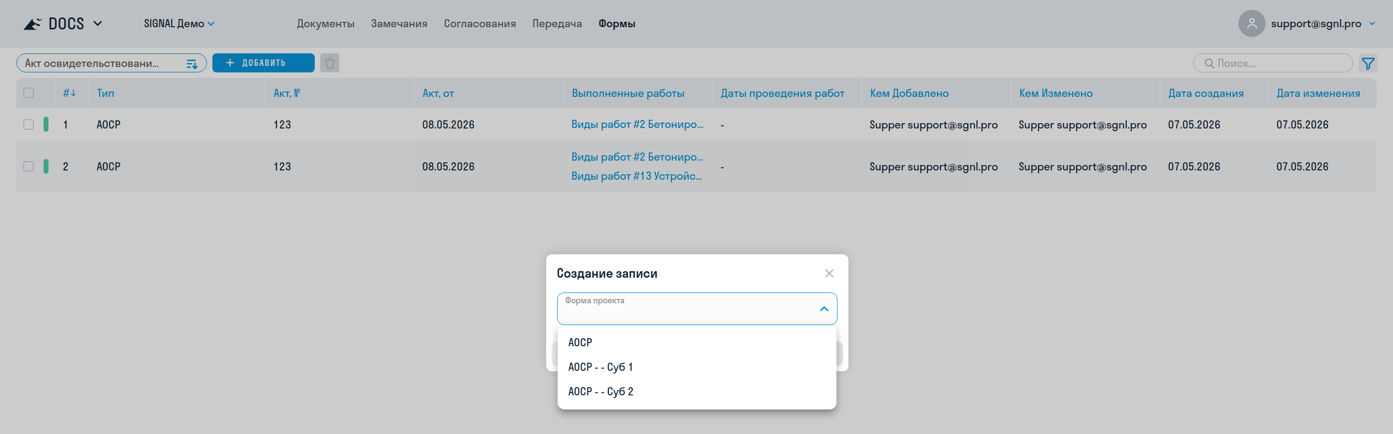Image resolution: width=1393 pixels, height=434 pixels.
Task: Click the DOCS bird logo icon
Action: click(x=33, y=24)
